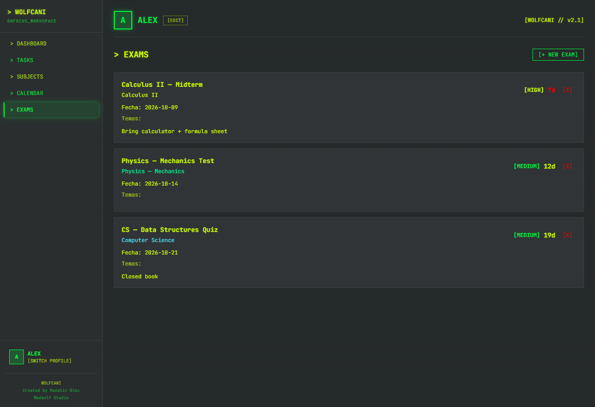Screen dimensions: 595x407
Task: Click the ONFOCUS_WORKSPACE subtitle
Action: click(32, 21)
